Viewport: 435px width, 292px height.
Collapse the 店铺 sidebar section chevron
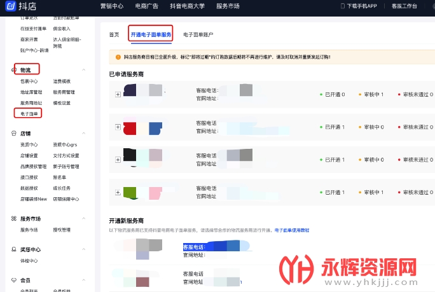83,133
